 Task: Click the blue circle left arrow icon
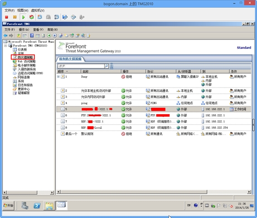pos(55,35)
